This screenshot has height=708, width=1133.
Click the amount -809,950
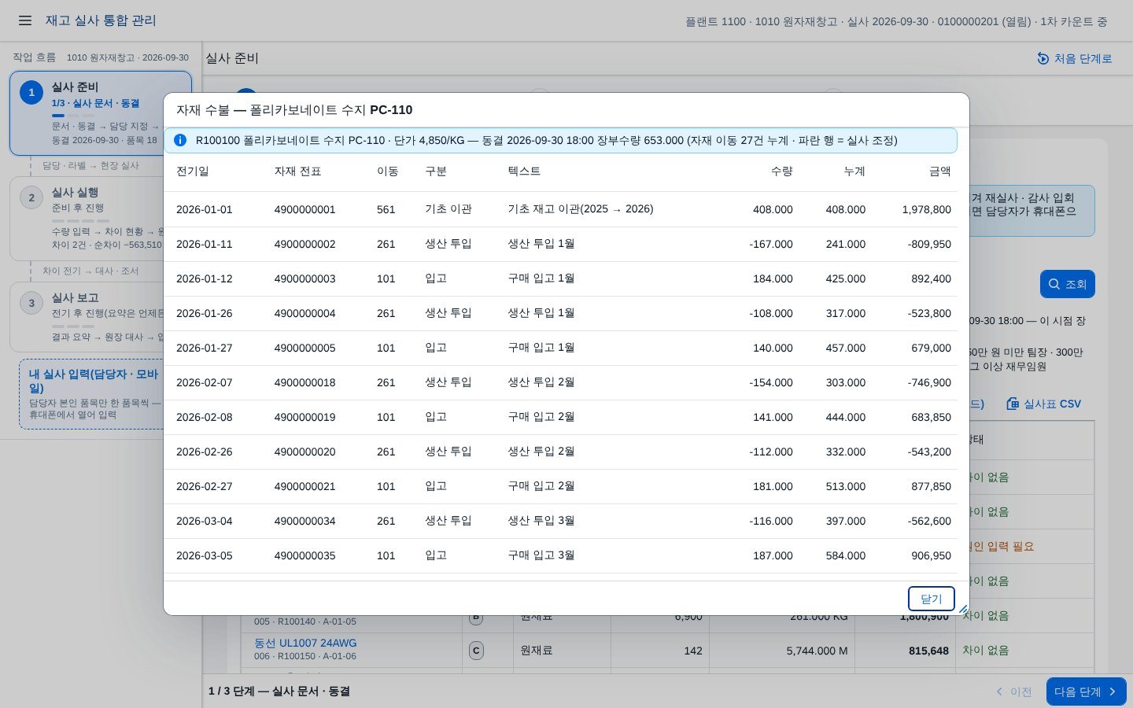click(929, 244)
